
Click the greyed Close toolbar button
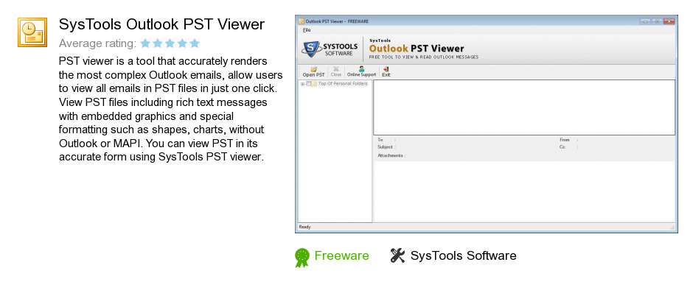coord(336,71)
